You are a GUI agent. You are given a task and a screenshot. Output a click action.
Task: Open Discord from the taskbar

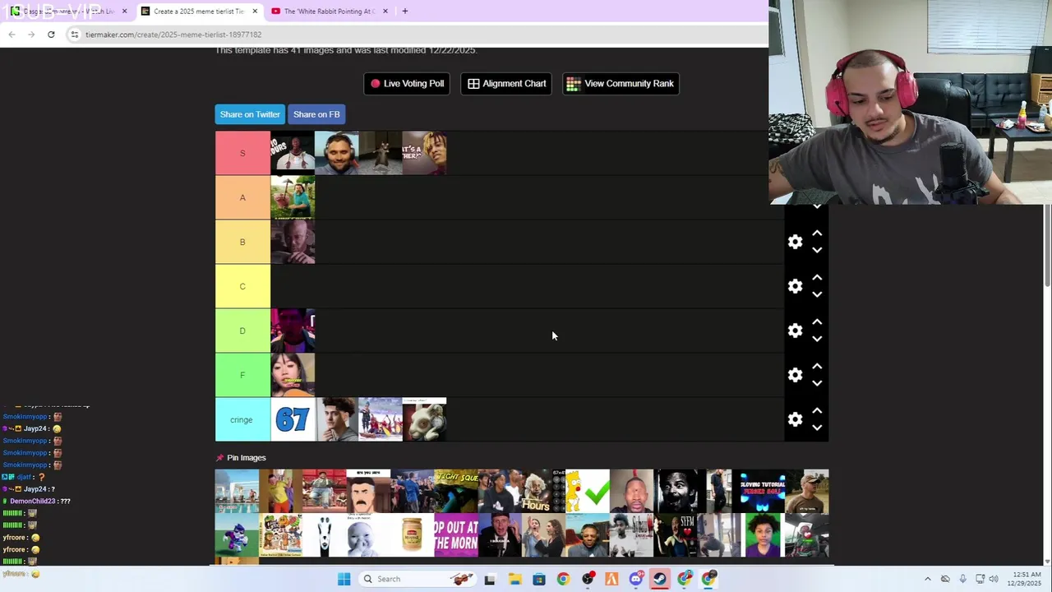[635, 579]
